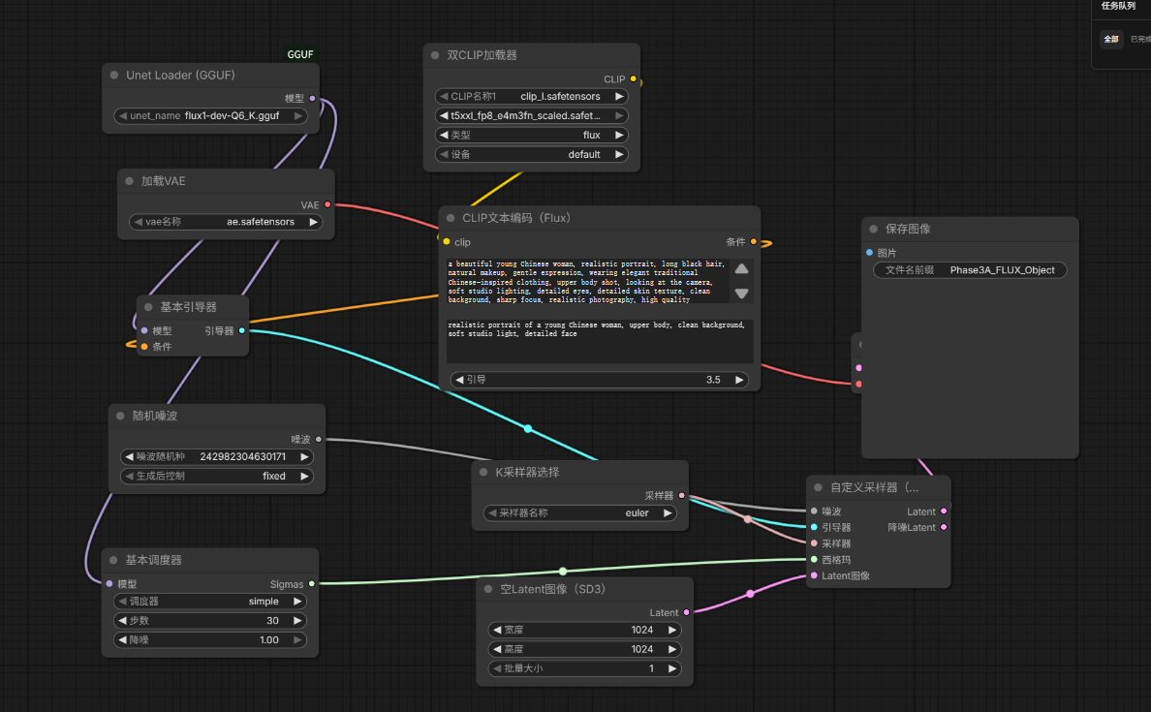The width and height of the screenshot is (1151, 712).
Task: Open the 采样器名称 euler selector
Action: click(579, 513)
